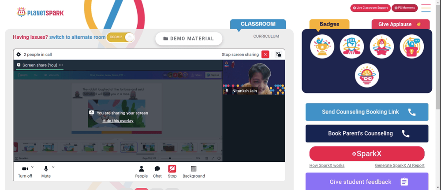Toggle the Room 2 switch

coord(120,37)
